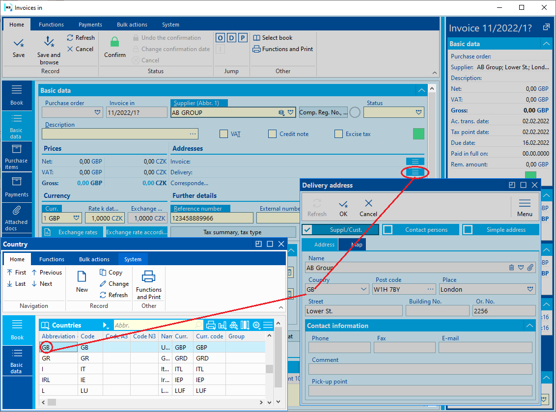The height and width of the screenshot is (412, 556).
Task: Open Book in the Invoices left sidebar
Action: click(17, 95)
